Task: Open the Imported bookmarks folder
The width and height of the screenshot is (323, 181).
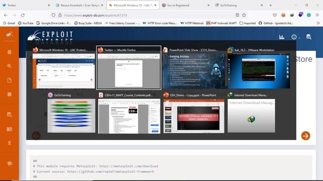Action: pyautogui.click(x=247, y=23)
